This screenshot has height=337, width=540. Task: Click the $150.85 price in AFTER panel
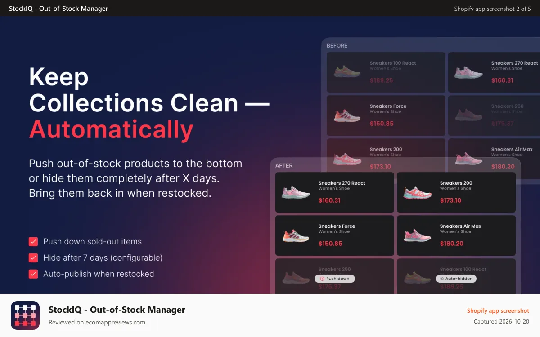point(330,244)
